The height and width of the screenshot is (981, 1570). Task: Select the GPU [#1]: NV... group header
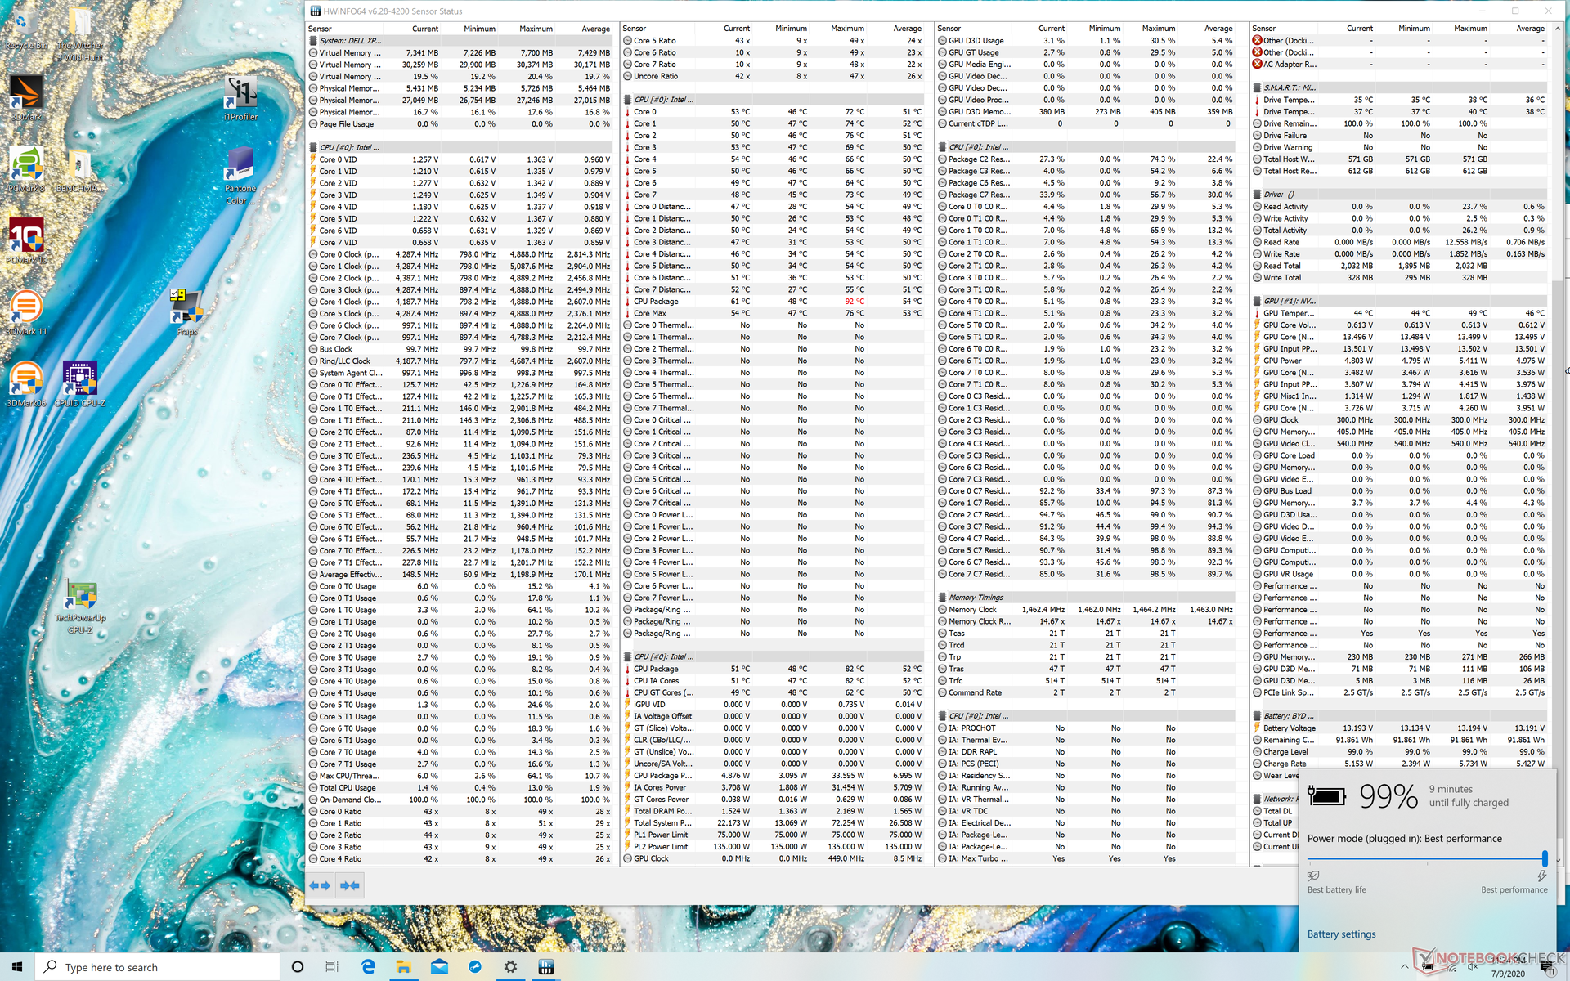[1400, 301]
